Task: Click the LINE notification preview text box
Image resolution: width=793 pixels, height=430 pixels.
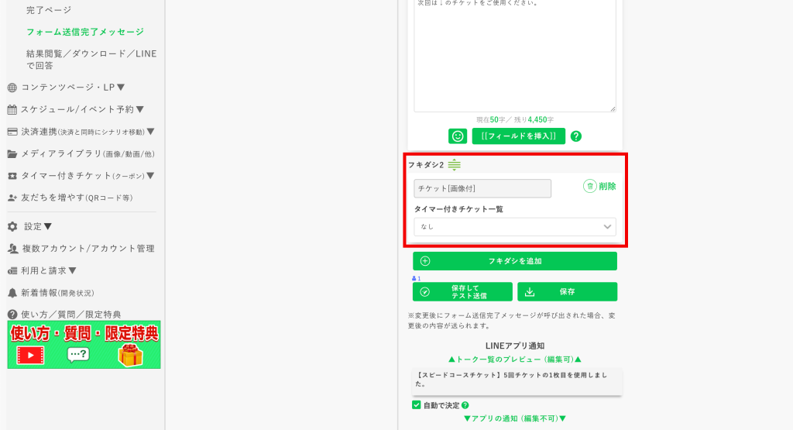Action: click(517, 381)
